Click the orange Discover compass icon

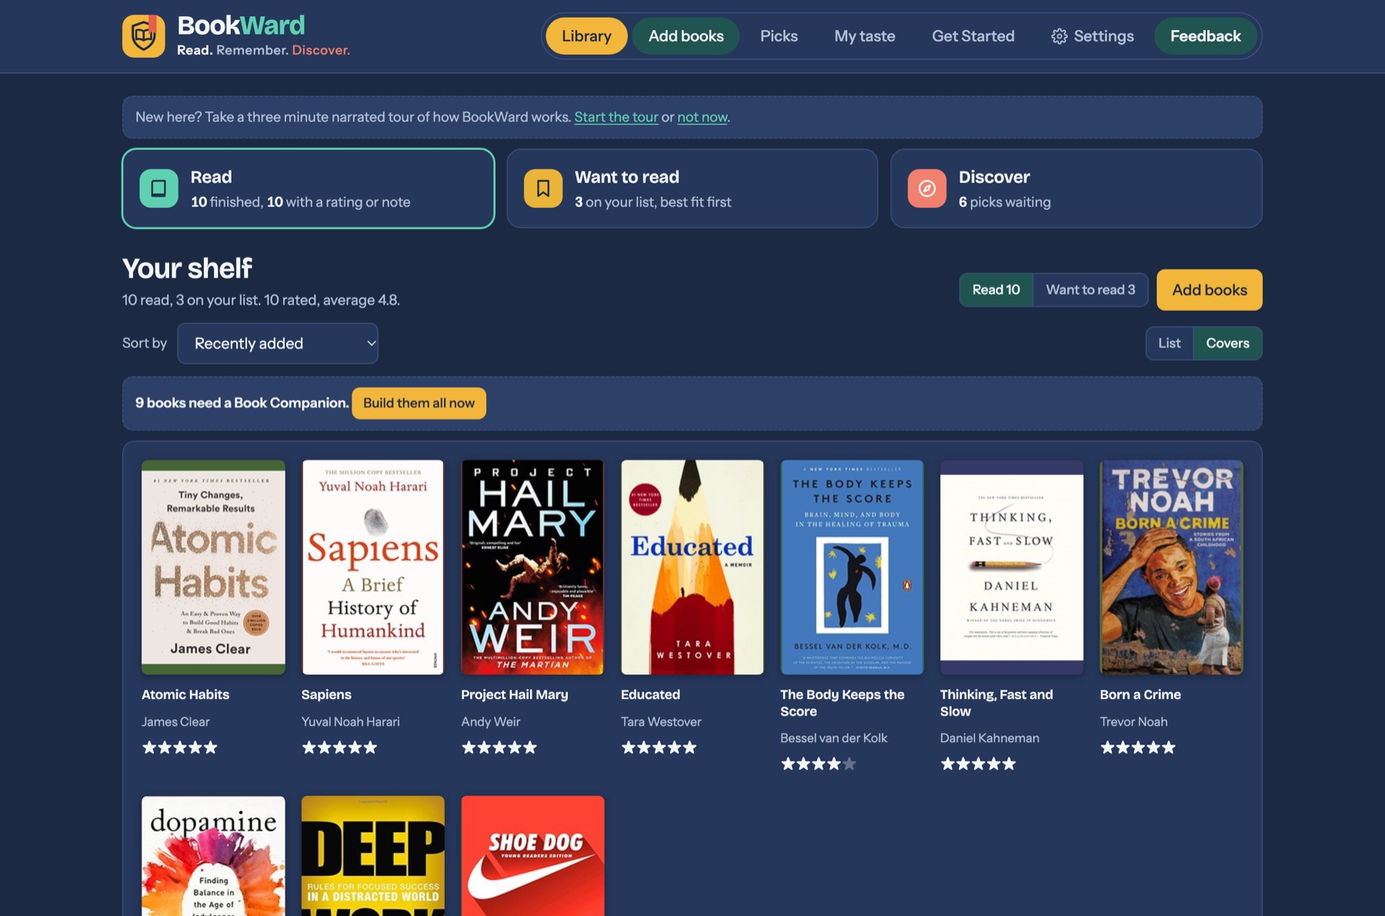[926, 188]
